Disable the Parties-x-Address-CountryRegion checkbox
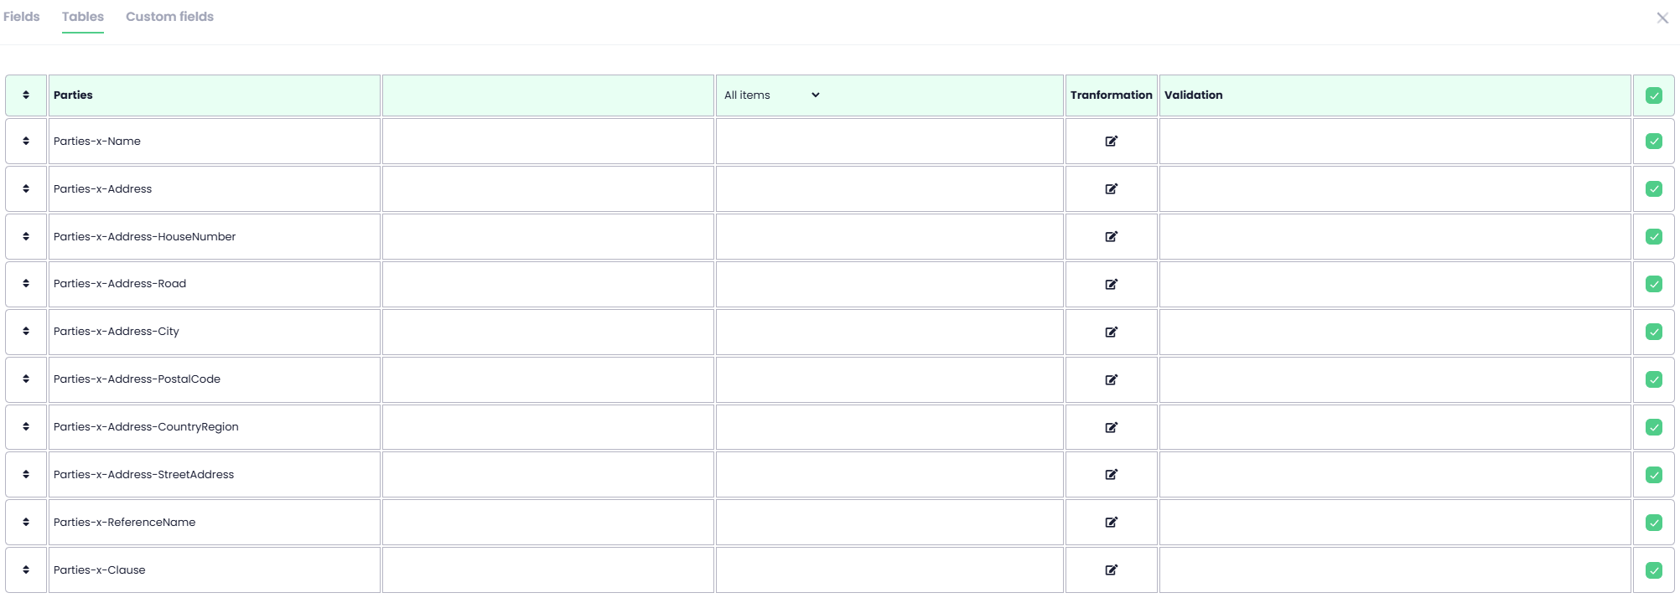This screenshot has width=1680, height=598. [x=1653, y=427]
